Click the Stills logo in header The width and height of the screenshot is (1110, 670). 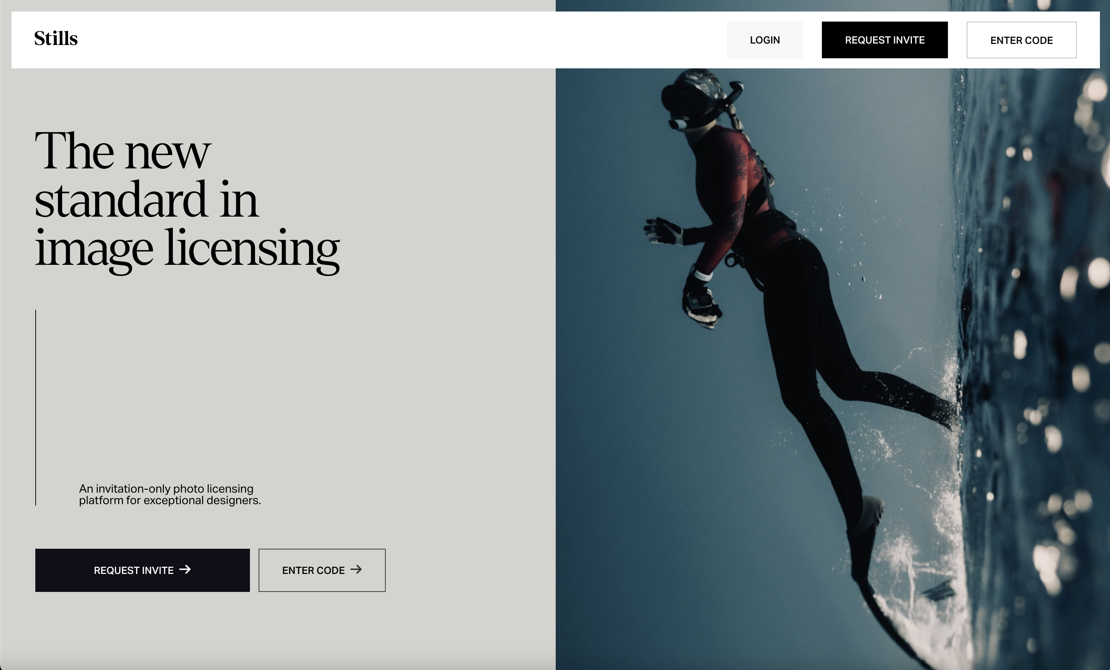click(56, 39)
